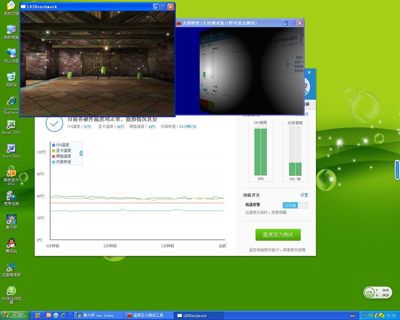Viewport: 400px width, 320px height.
Task: Expand the quick launch chevron in the taskbar
Action: tap(70, 316)
